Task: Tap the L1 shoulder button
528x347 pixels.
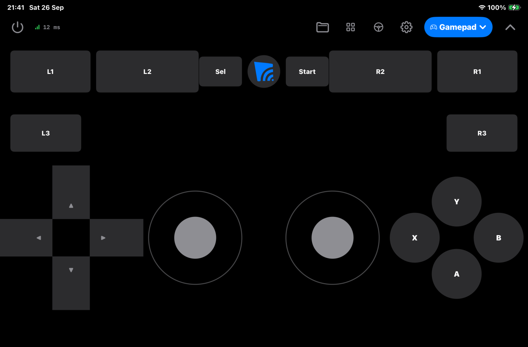Action: click(50, 71)
